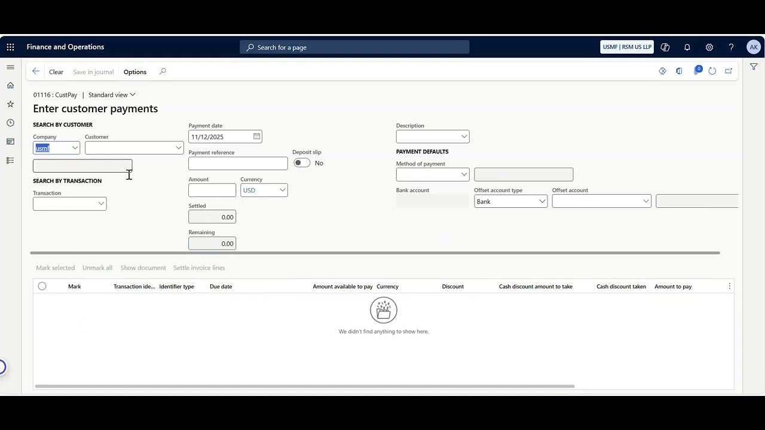The height and width of the screenshot is (430, 765).
Task: Open the Power Apps personalize icon
Action: pyautogui.click(x=662, y=71)
